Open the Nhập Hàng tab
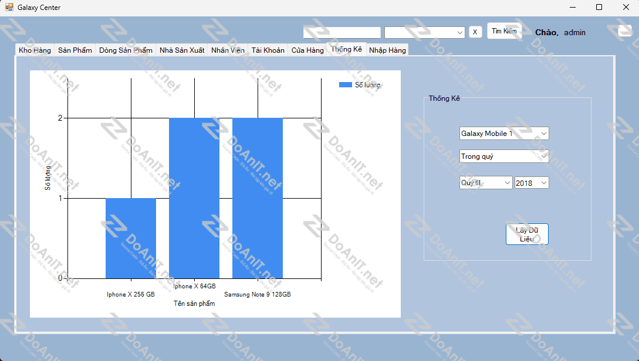 tap(387, 50)
